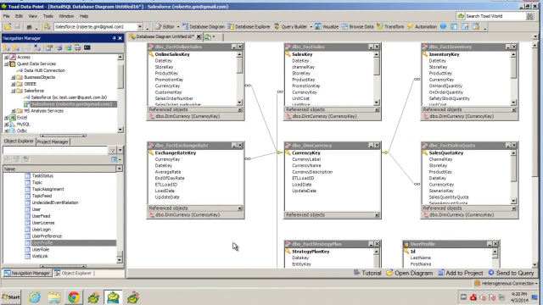The image size is (543, 305).
Task: Expand the BusinessObjects folder
Action: pyautogui.click(x=14, y=77)
